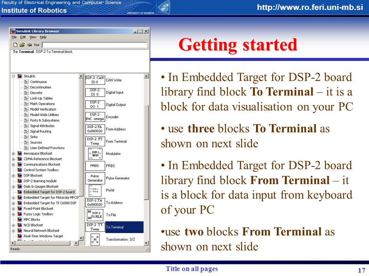
Task: Click the Encoder block label
Action: [x=112, y=117]
